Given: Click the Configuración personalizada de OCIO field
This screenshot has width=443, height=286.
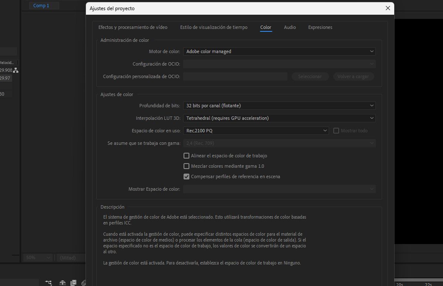Looking at the screenshot, I should [235, 76].
